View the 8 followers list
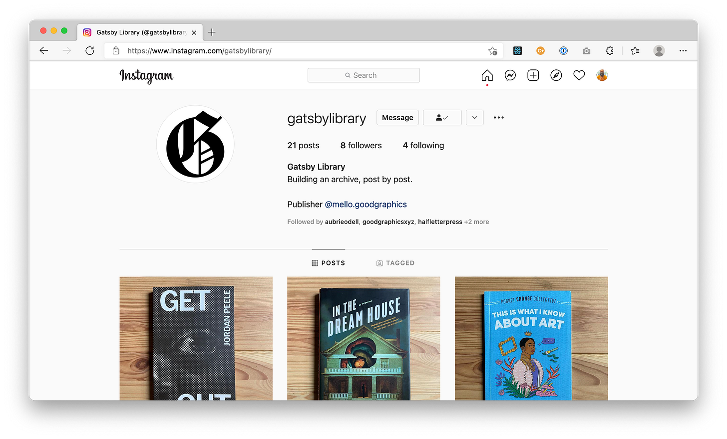The width and height of the screenshot is (727, 439). point(361,145)
